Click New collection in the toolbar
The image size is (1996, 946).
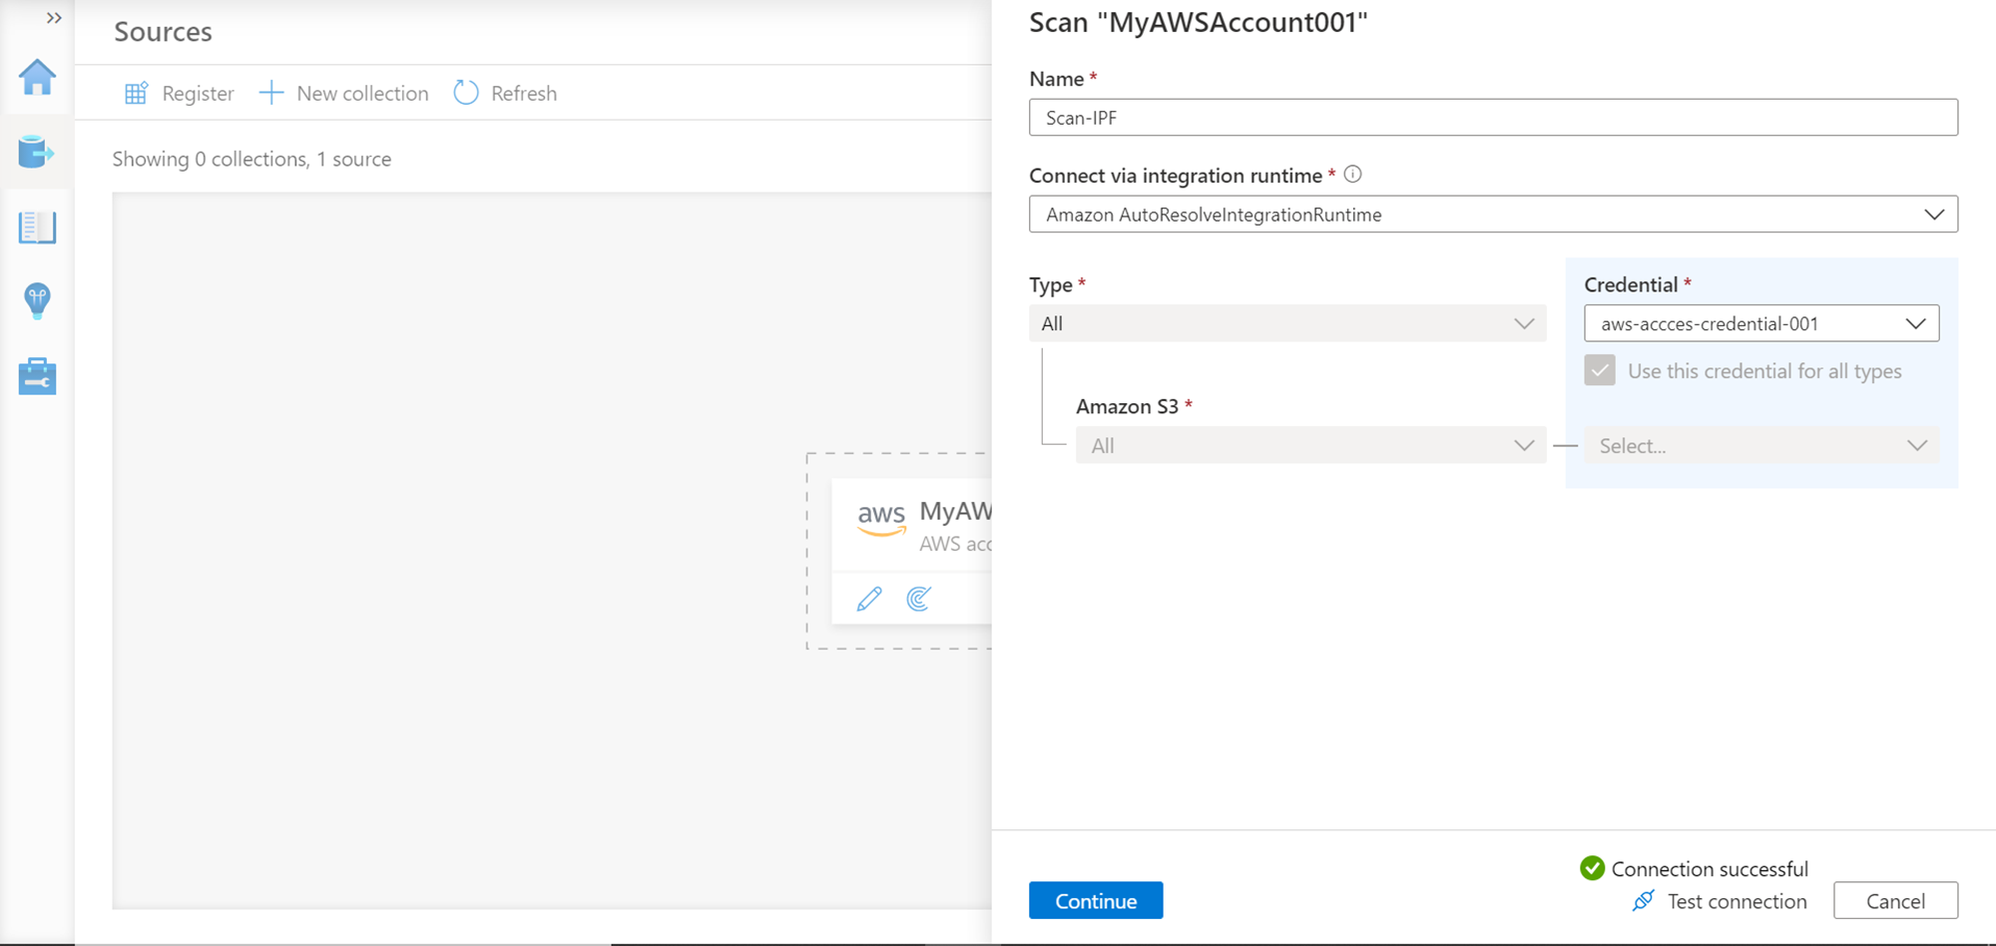[x=344, y=93]
